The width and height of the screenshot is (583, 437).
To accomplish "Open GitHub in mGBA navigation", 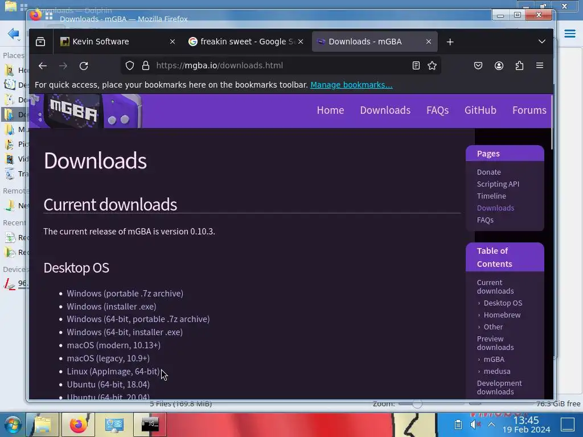I will (480, 110).
